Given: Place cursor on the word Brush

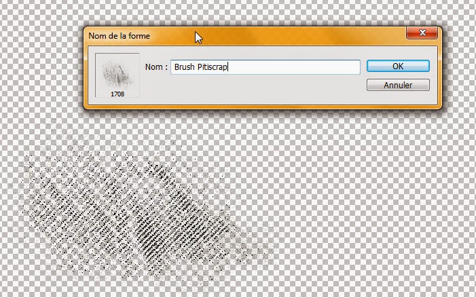Looking at the screenshot, I should coord(183,67).
